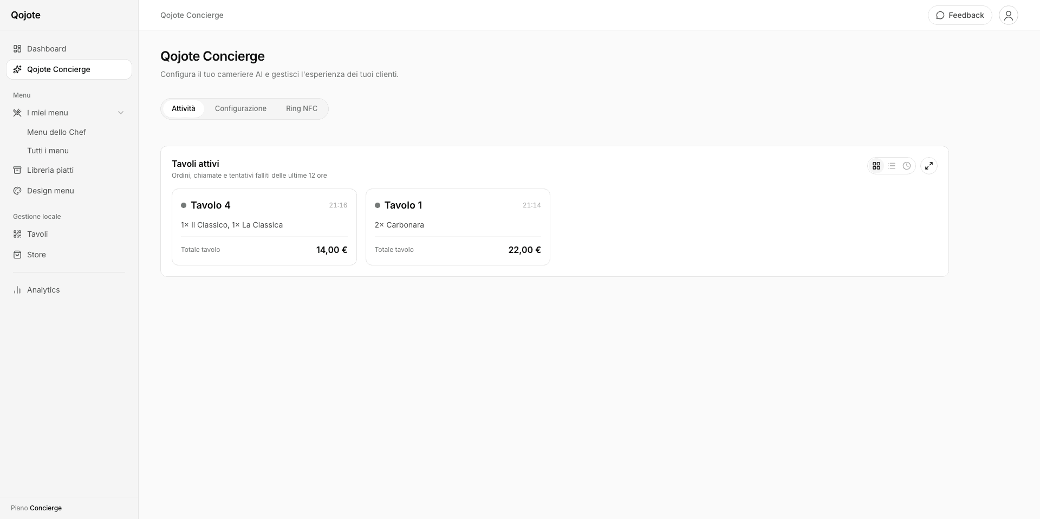
Task: Open Tavoli in the sidebar
Action: (x=69, y=234)
